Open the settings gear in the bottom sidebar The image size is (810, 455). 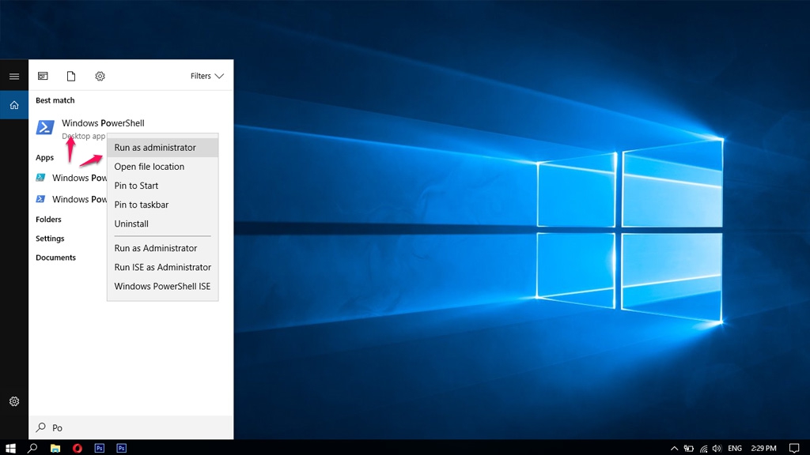[x=14, y=401]
